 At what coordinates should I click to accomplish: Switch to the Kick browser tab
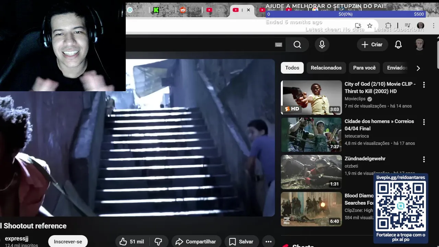162,10
